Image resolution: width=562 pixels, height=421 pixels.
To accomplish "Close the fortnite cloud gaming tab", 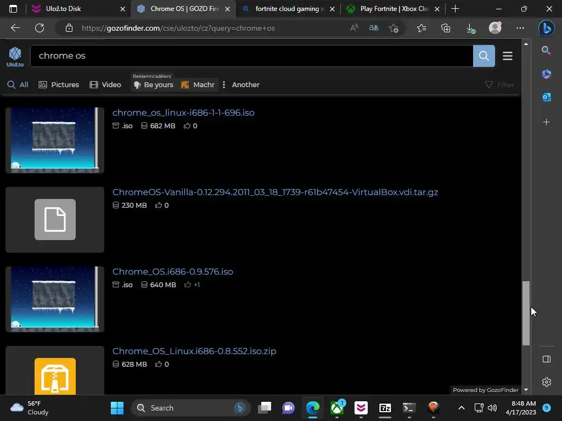I will click(332, 9).
